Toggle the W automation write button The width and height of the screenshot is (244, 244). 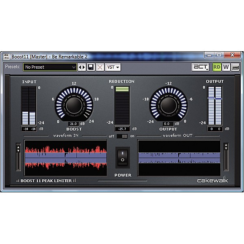click(226, 67)
